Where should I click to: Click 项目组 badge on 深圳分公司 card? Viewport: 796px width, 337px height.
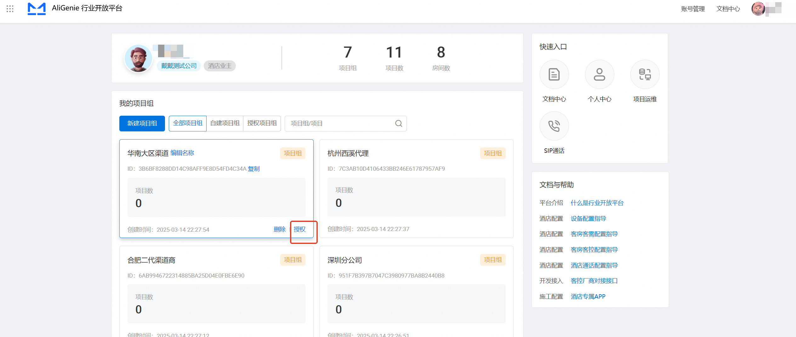tap(493, 260)
